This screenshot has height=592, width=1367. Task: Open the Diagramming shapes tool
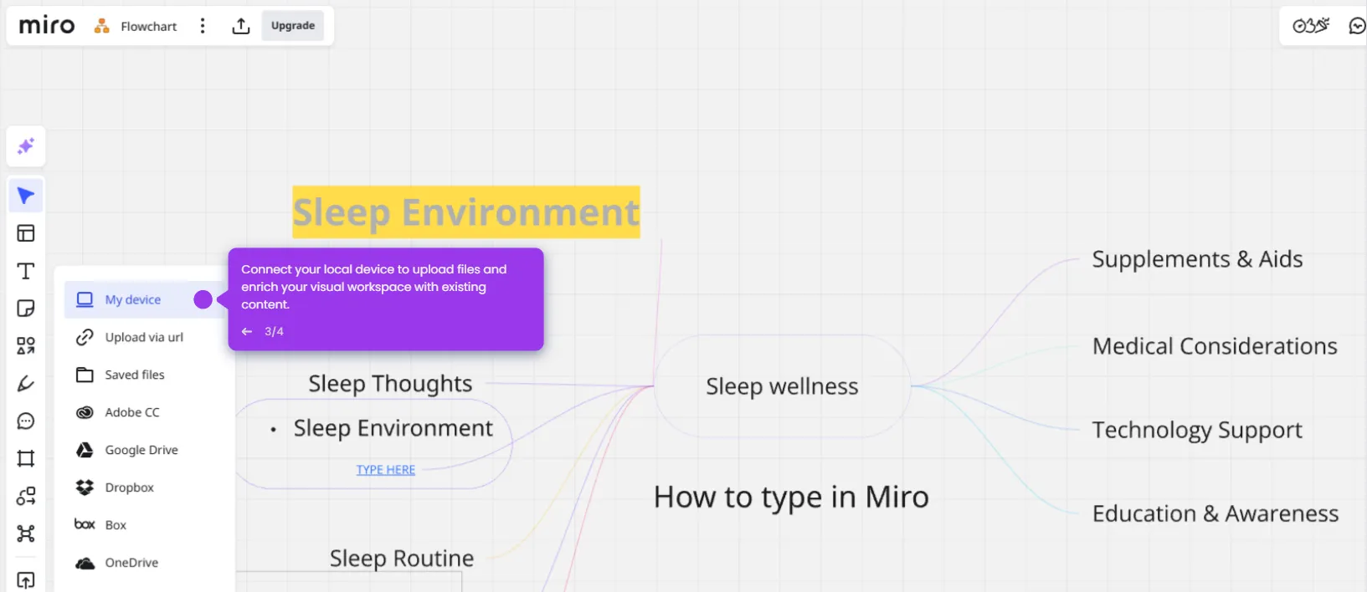click(x=26, y=496)
